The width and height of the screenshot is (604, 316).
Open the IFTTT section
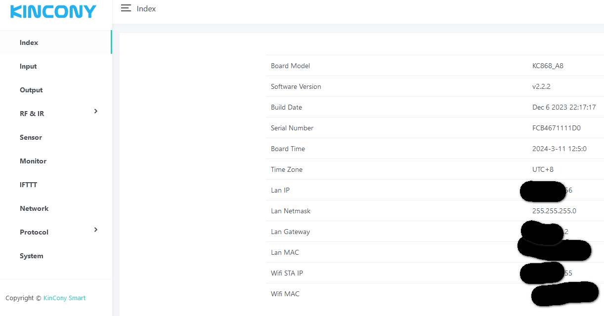point(28,185)
